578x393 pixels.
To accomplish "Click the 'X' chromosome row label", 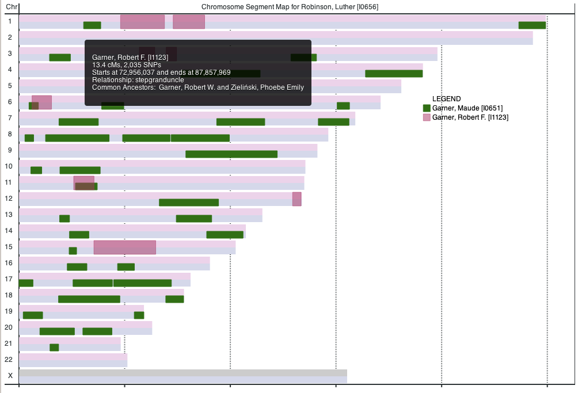I will click(10, 376).
